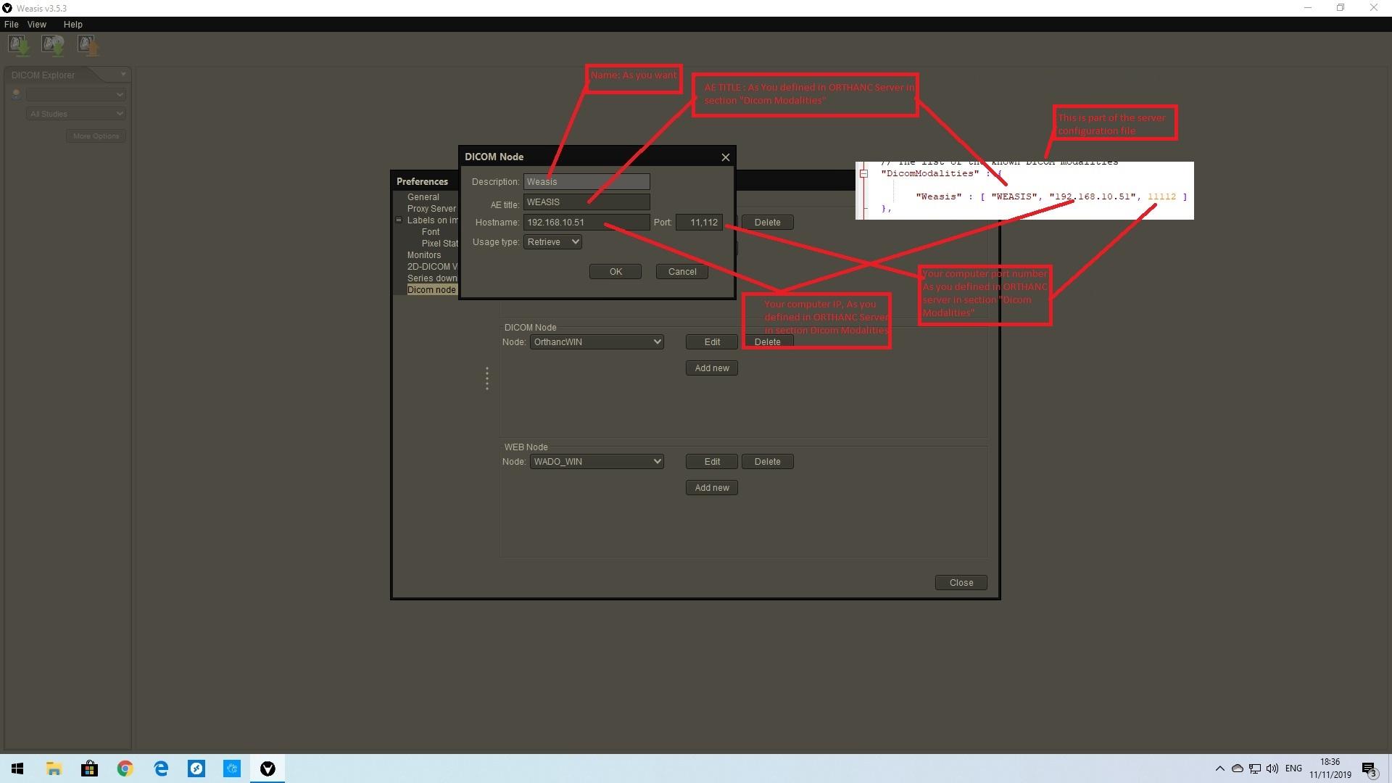This screenshot has width=1392, height=783.
Task: Select Pixel Statistics in Preferences tree
Action: 439,244
